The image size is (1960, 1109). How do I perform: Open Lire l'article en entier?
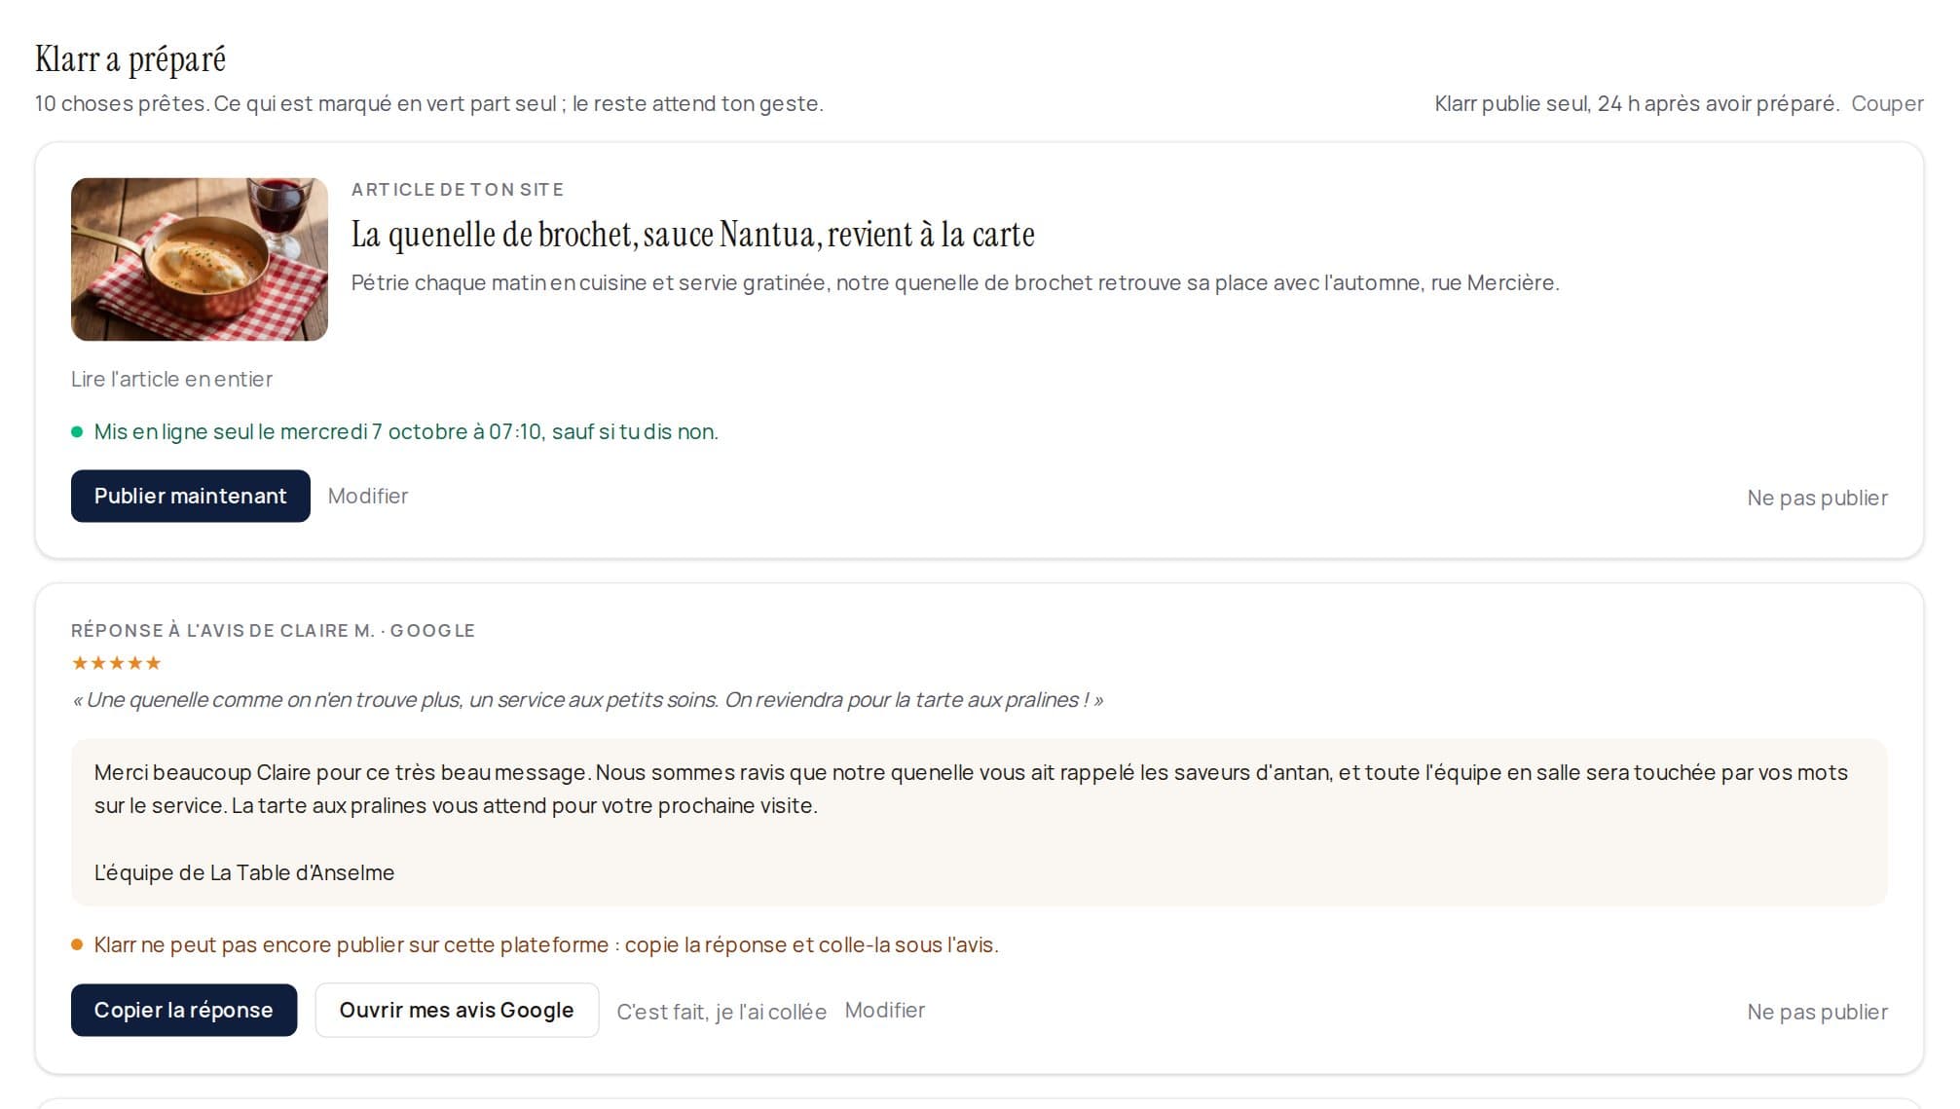click(x=171, y=379)
